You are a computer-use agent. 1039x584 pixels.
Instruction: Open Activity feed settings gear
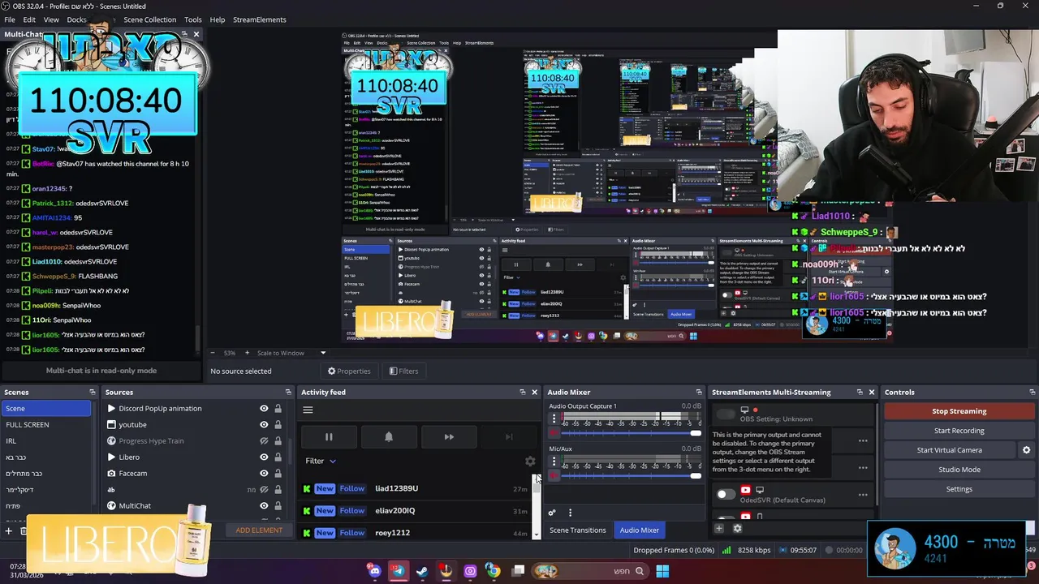click(530, 461)
